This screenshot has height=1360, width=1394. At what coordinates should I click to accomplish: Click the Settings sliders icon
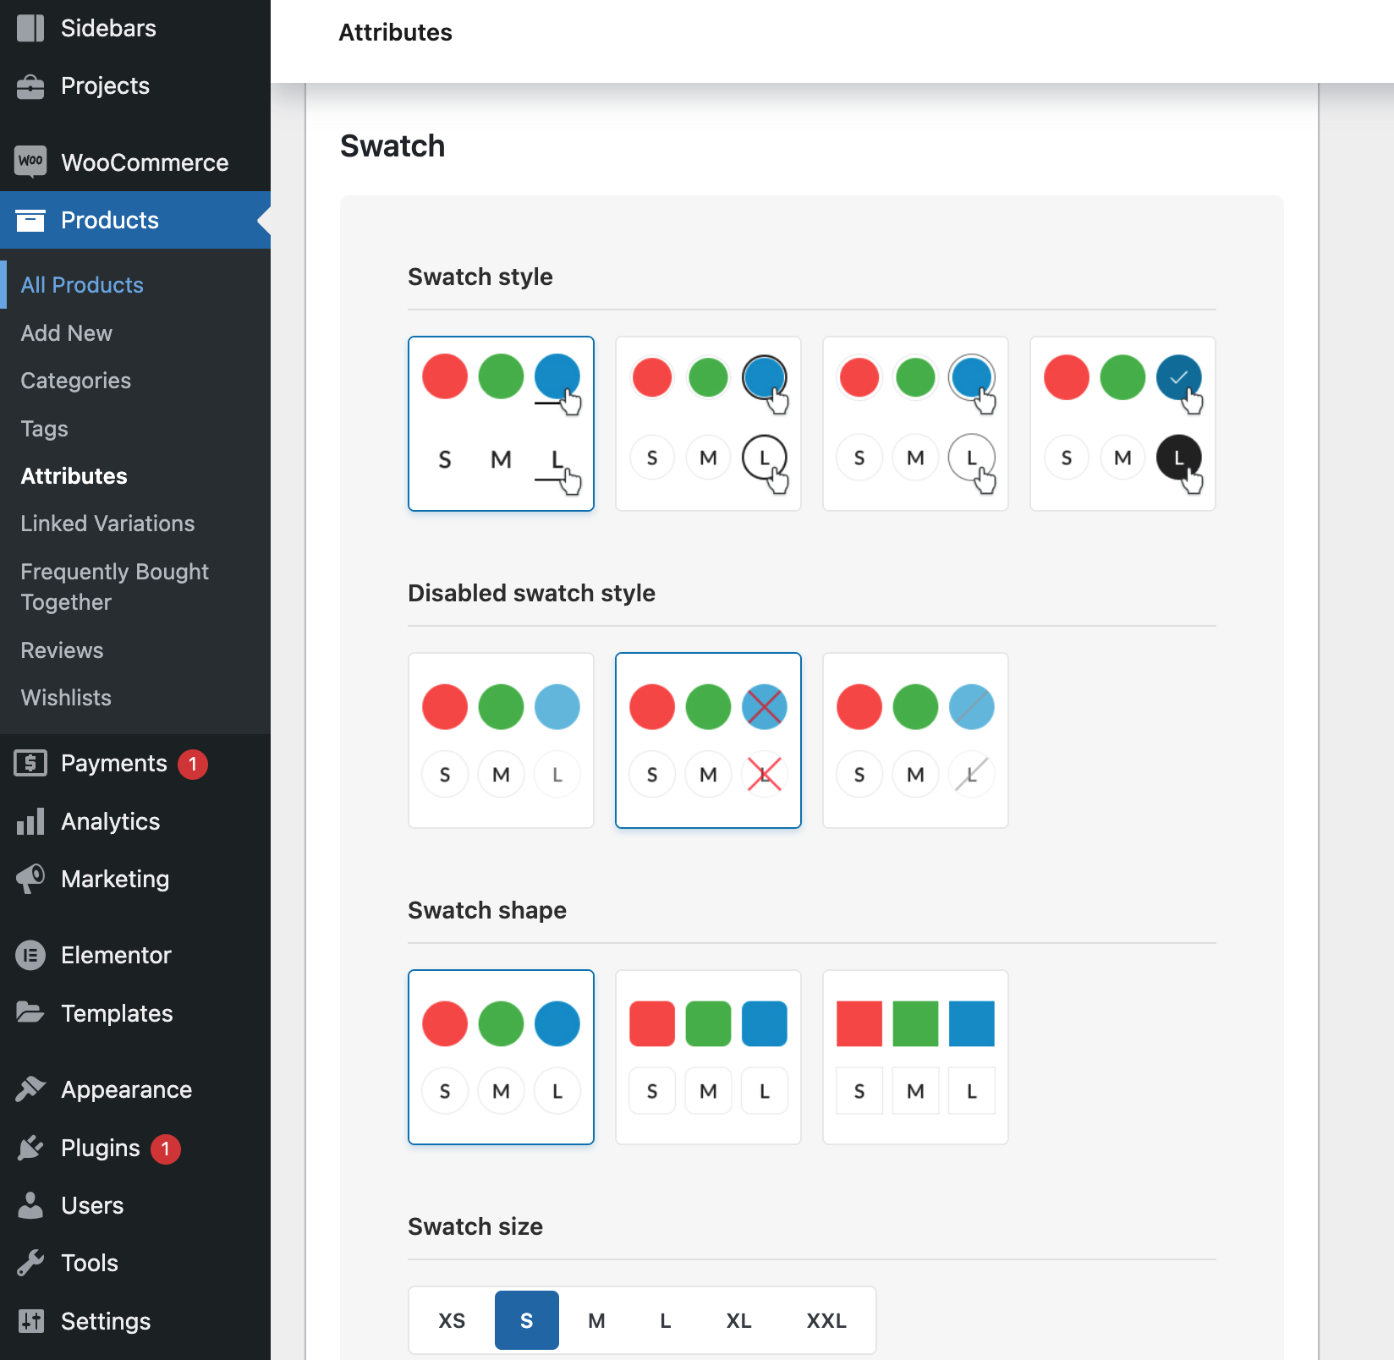pyautogui.click(x=30, y=1320)
